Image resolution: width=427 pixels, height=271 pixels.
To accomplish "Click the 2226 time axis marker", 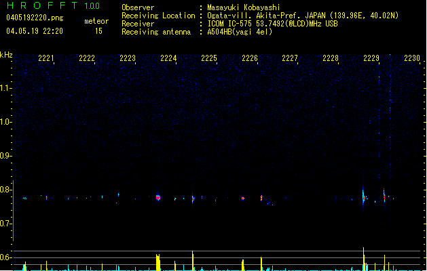I will (250, 58).
